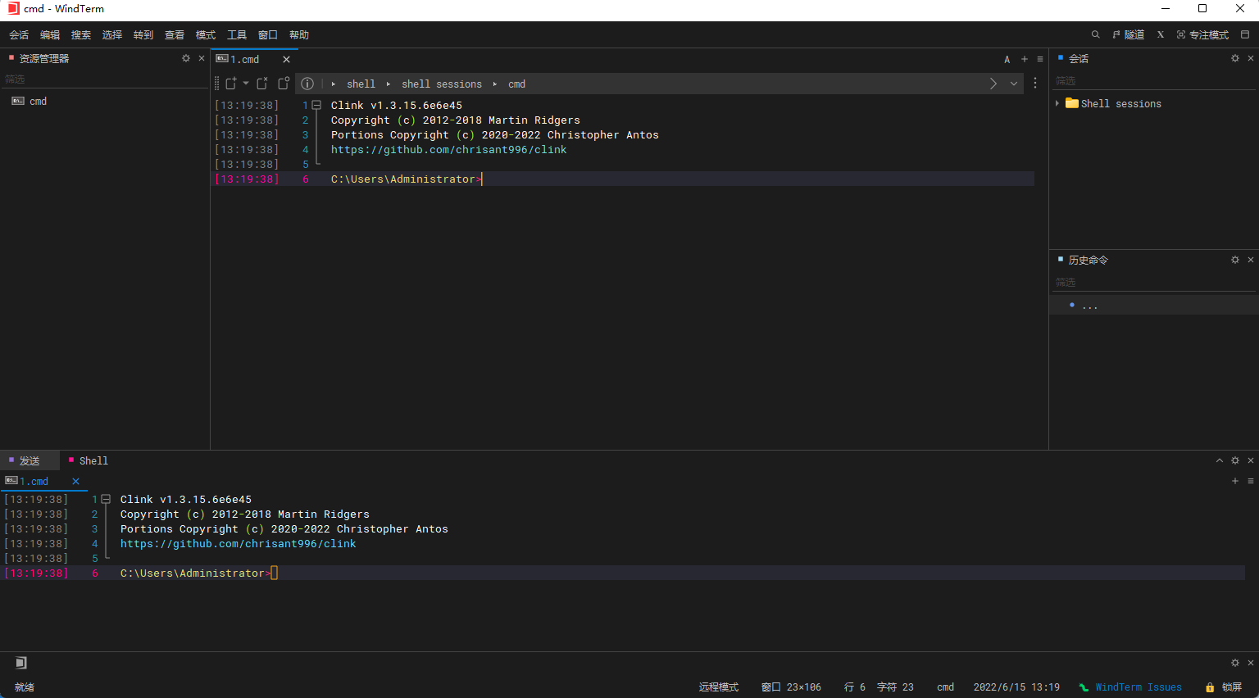Open the 隧道 tunnel tool

(x=1129, y=34)
